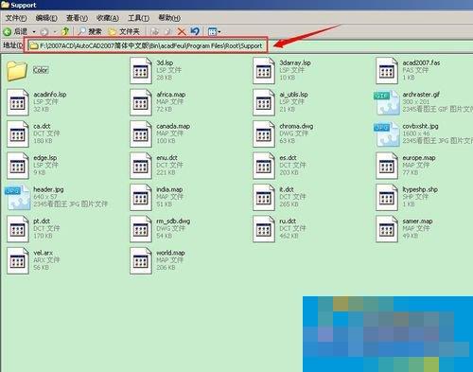Click the world.map file name
The image size is (473, 372).
(170, 253)
